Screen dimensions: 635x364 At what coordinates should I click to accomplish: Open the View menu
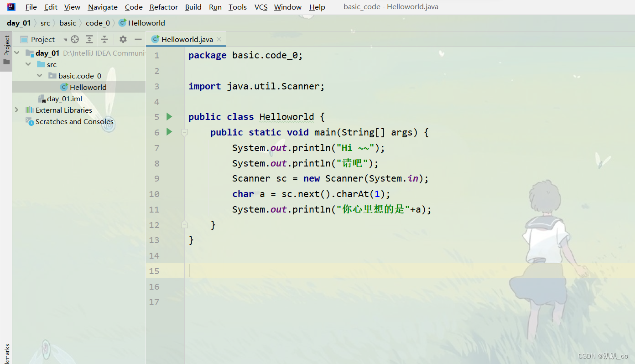(x=72, y=7)
